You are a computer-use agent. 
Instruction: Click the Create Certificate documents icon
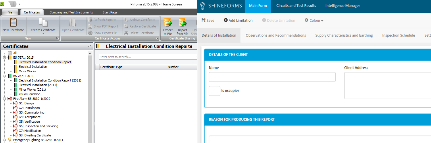(43, 23)
